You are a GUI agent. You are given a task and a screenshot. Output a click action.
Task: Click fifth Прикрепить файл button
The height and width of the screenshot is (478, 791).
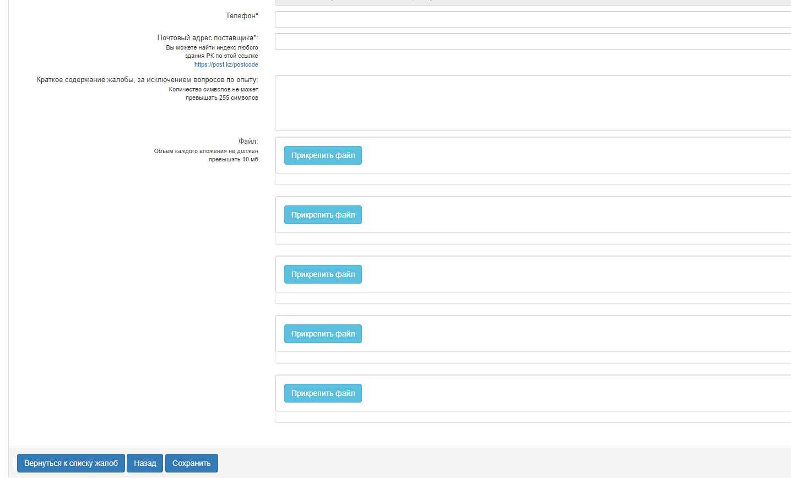[x=323, y=393]
